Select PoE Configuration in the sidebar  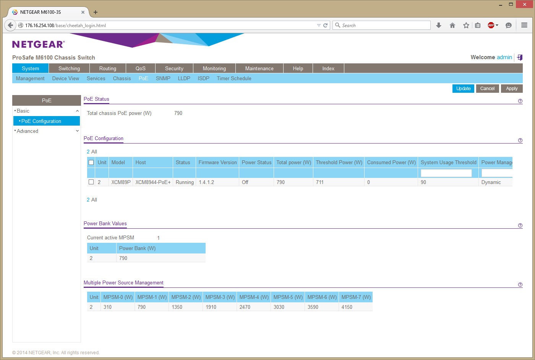(47, 121)
